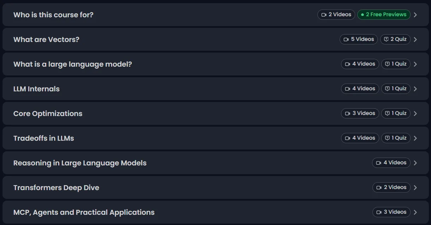Click the video icon in Core Optimizations row
The height and width of the screenshot is (225, 431).
(x=347, y=114)
